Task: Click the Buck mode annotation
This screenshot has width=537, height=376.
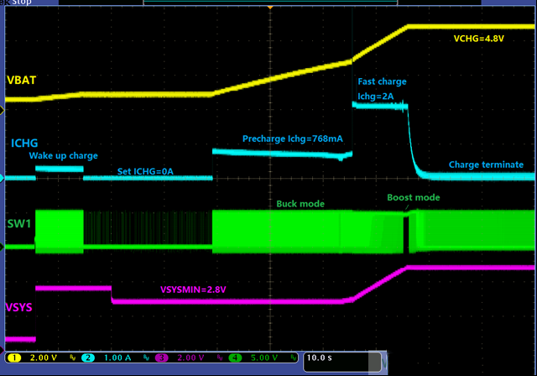Action: tap(300, 204)
